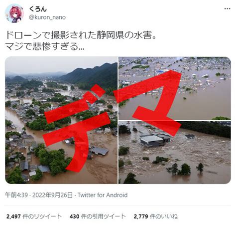Image resolution: width=236 pixels, height=226 pixels.
Task: Click the red デ character overlay
Action: (76, 128)
